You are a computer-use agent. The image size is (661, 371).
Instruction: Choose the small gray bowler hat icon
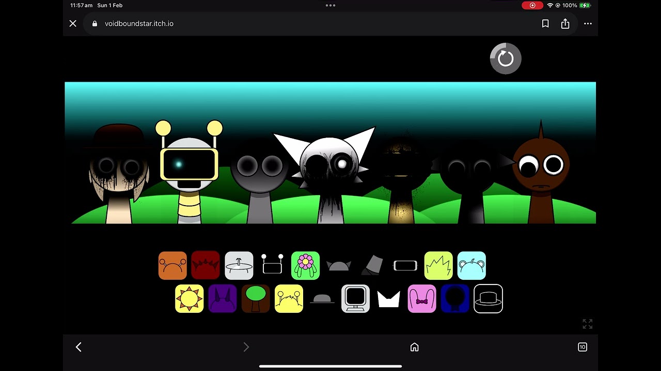[322, 299]
